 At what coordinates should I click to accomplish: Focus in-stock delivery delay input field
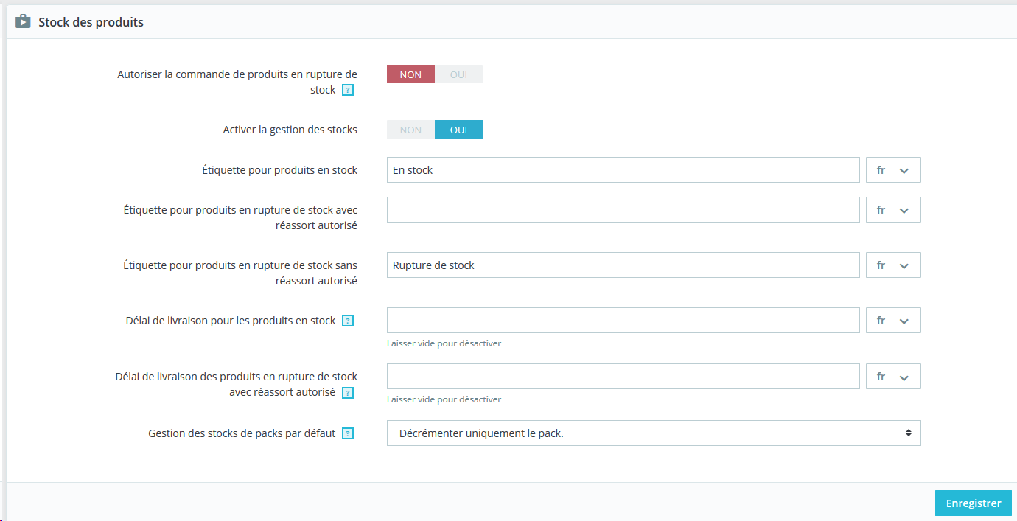[x=623, y=321]
